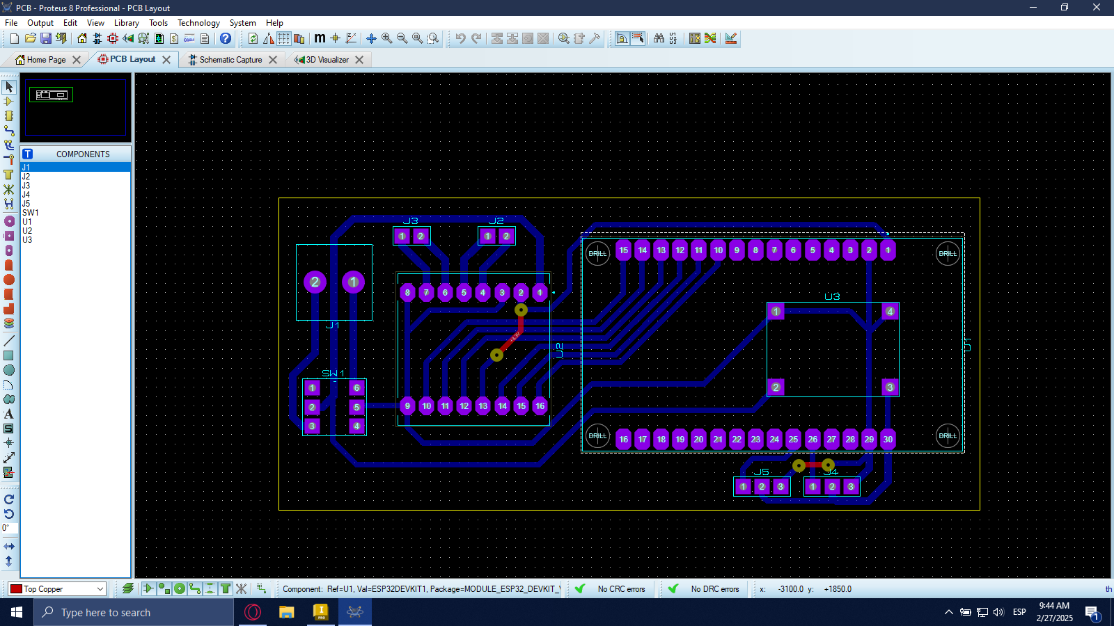Open the binoculars search tool

[x=659, y=38]
